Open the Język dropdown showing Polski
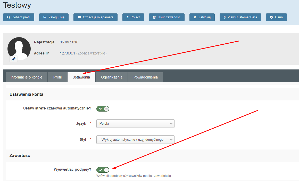 (135, 123)
